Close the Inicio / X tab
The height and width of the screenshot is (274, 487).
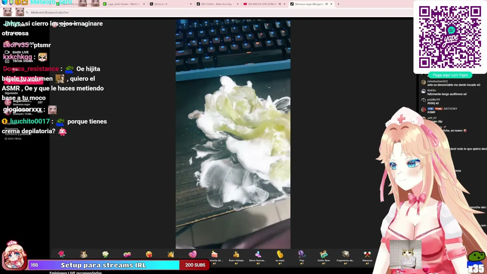(191, 4)
